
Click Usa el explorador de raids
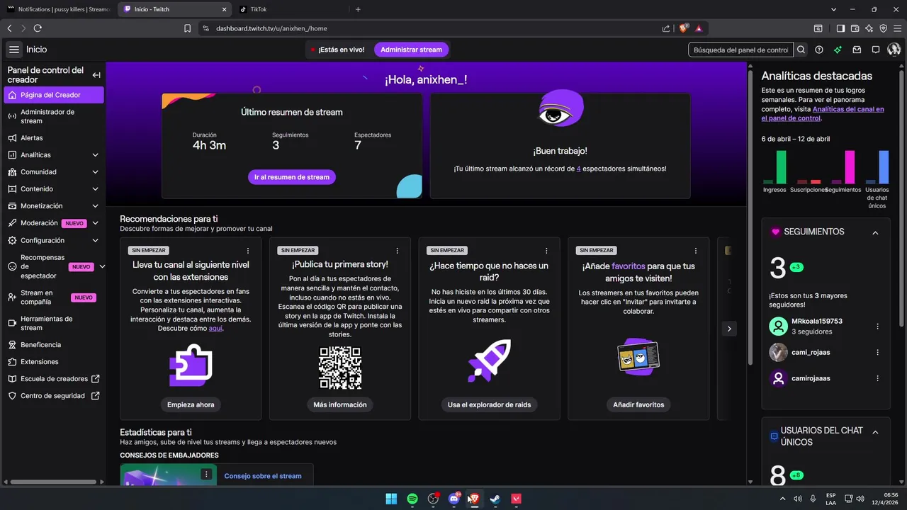click(x=489, y=404)
